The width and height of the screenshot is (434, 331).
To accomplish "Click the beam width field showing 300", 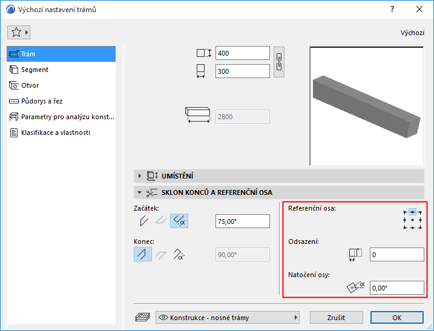I will coord(243,71).
